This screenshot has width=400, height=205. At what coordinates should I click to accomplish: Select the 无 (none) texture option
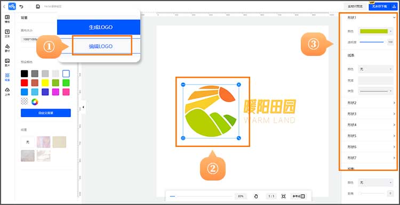click(x=28, y=142)
